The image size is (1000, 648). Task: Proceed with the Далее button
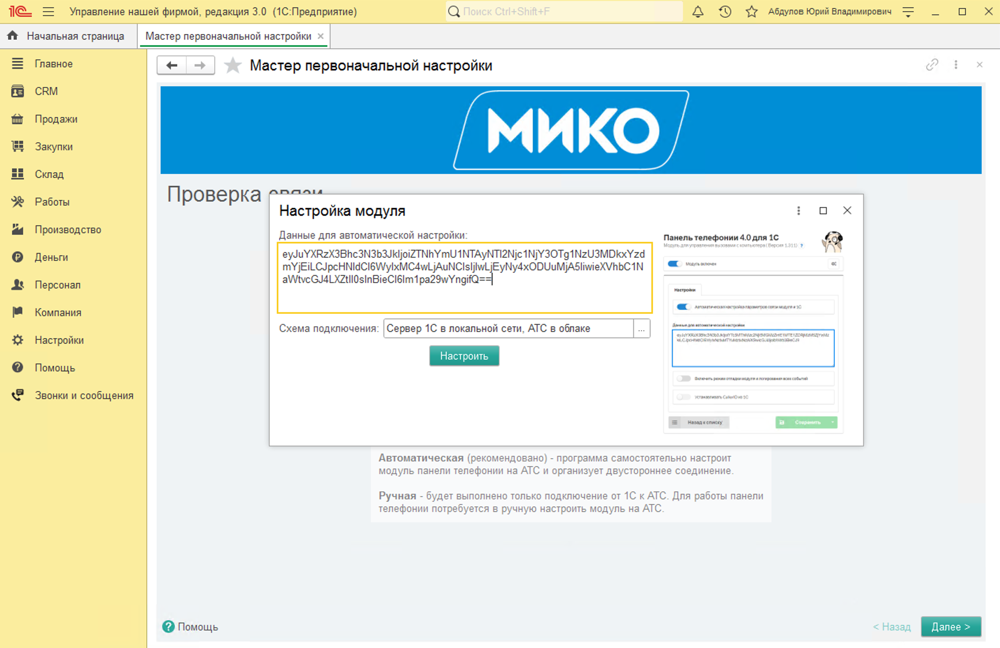951,627
